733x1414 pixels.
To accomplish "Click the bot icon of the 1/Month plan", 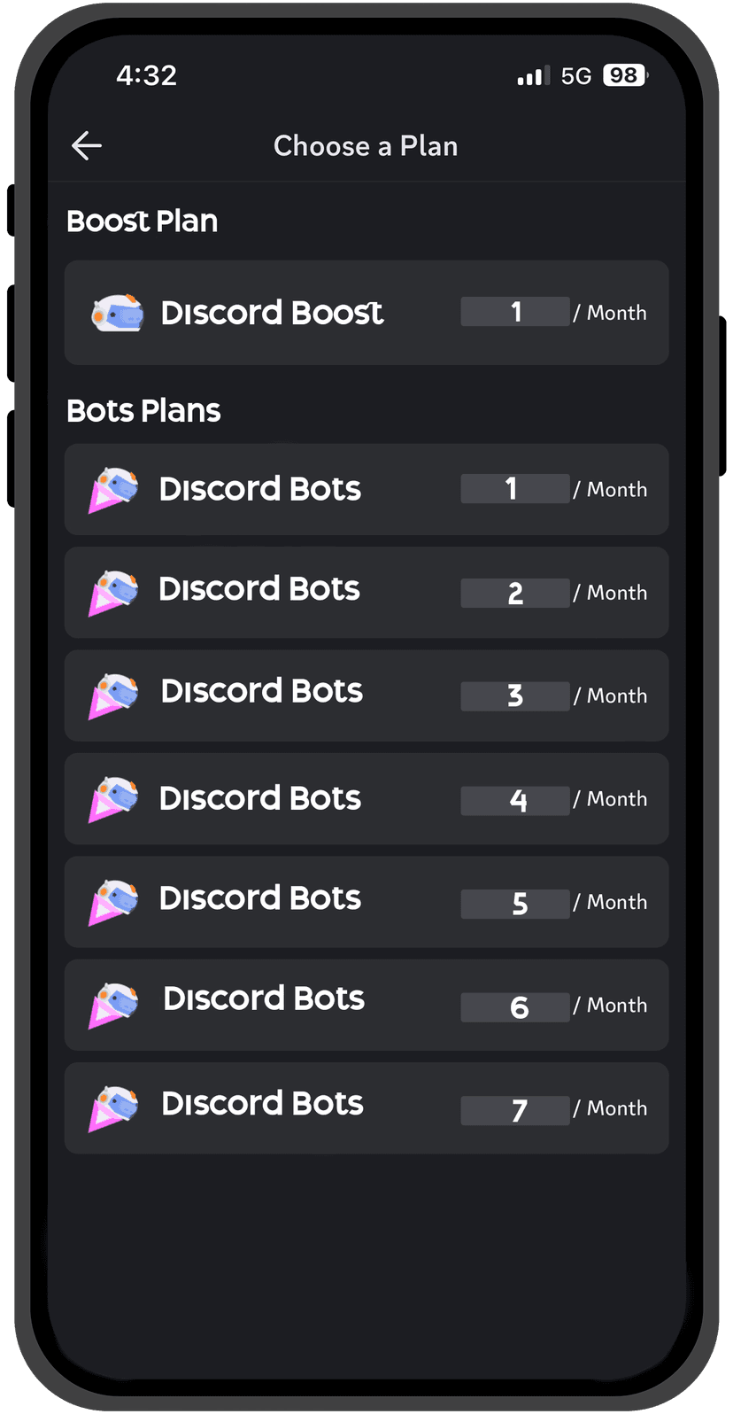I will 113,490.
